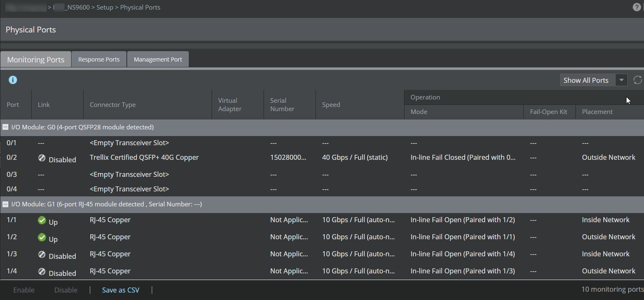Click the Disable button

pos(66,290)
